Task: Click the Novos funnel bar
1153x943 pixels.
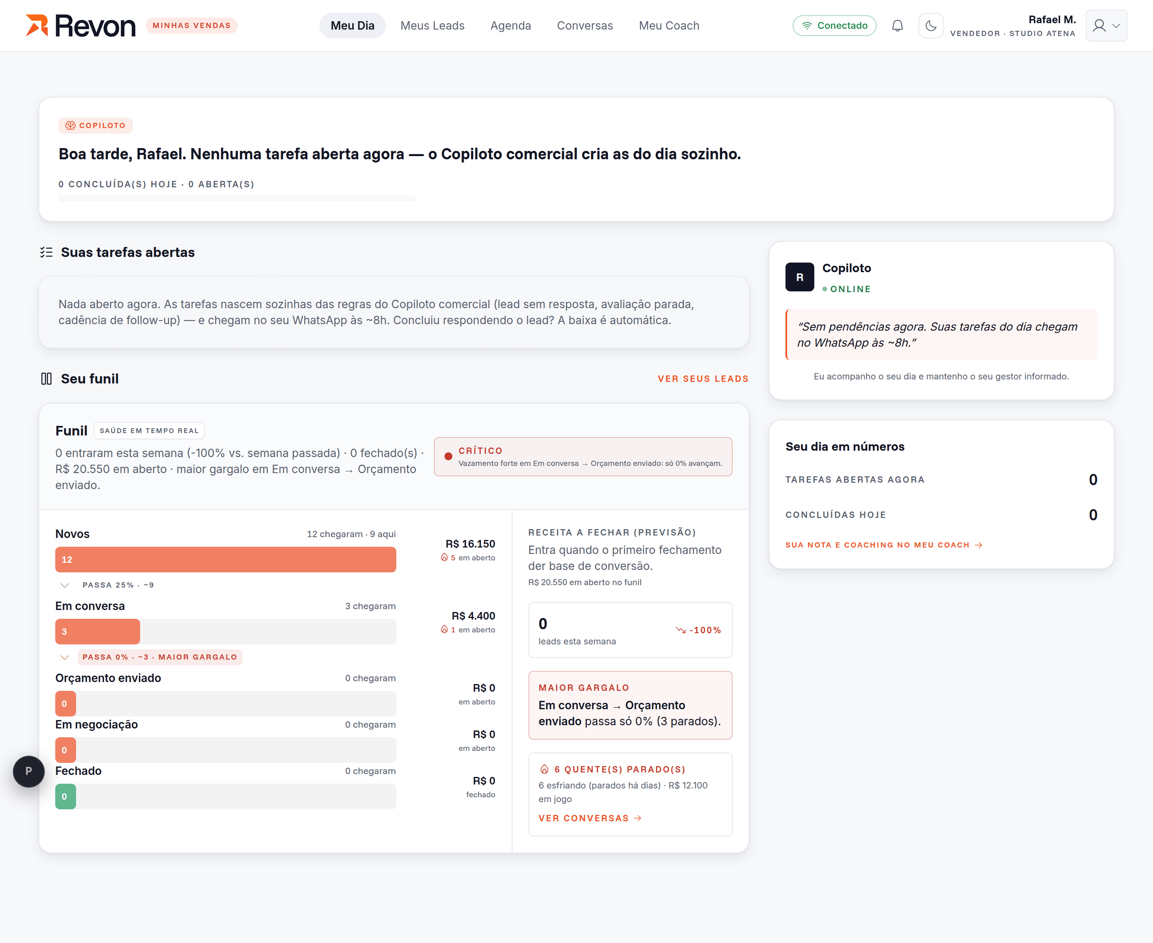Action: point(225,560)
